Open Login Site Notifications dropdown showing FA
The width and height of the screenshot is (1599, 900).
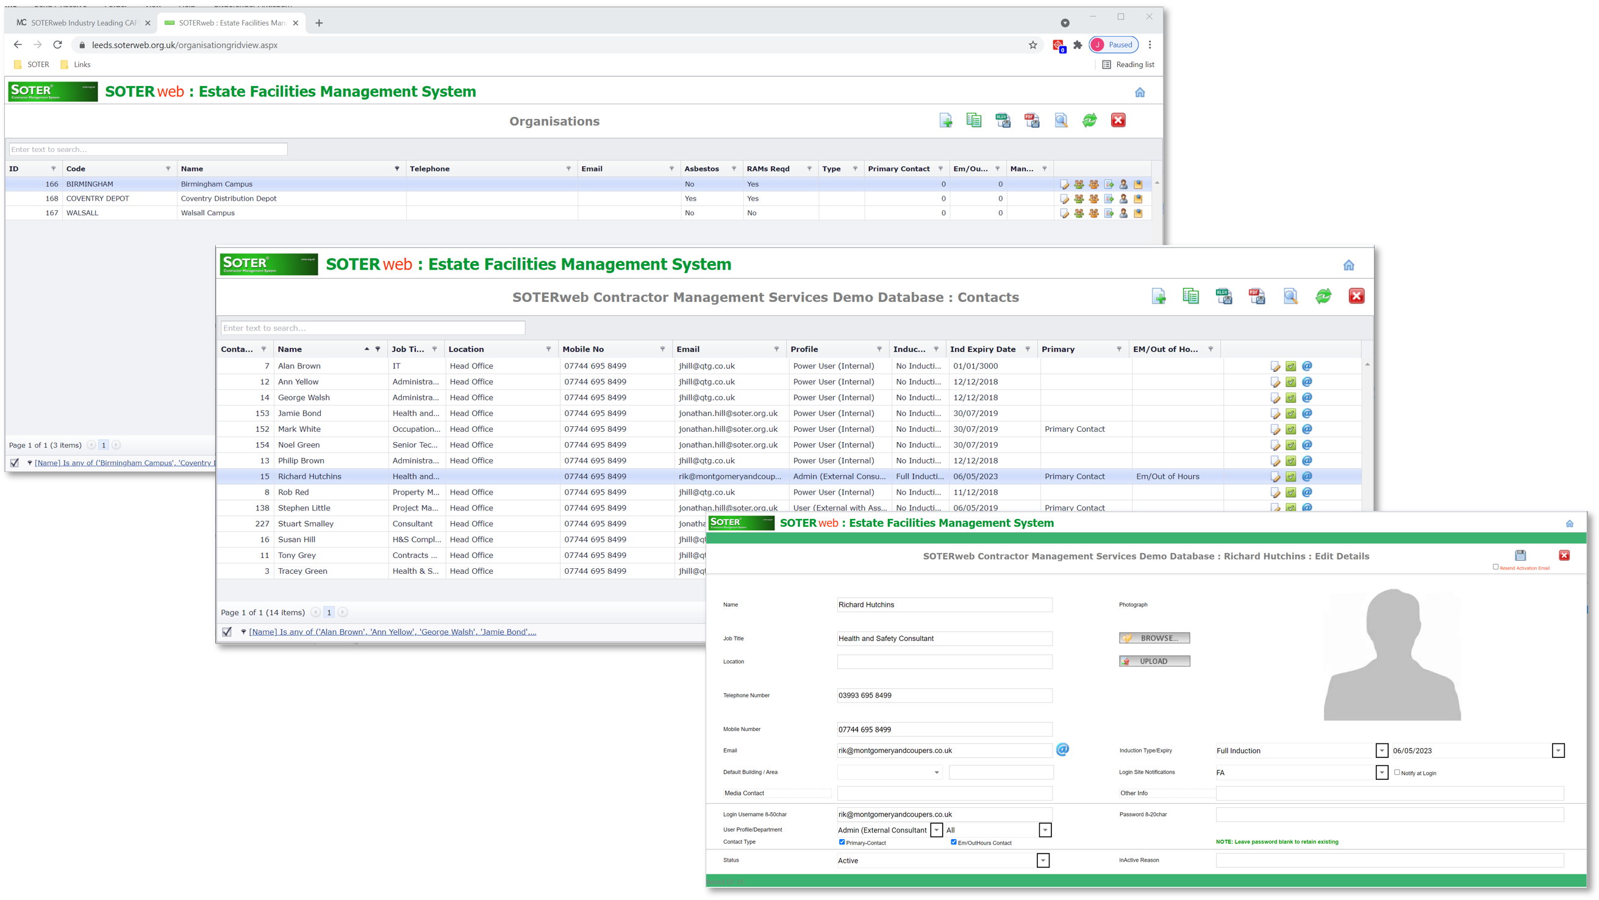click(1382, 772)
